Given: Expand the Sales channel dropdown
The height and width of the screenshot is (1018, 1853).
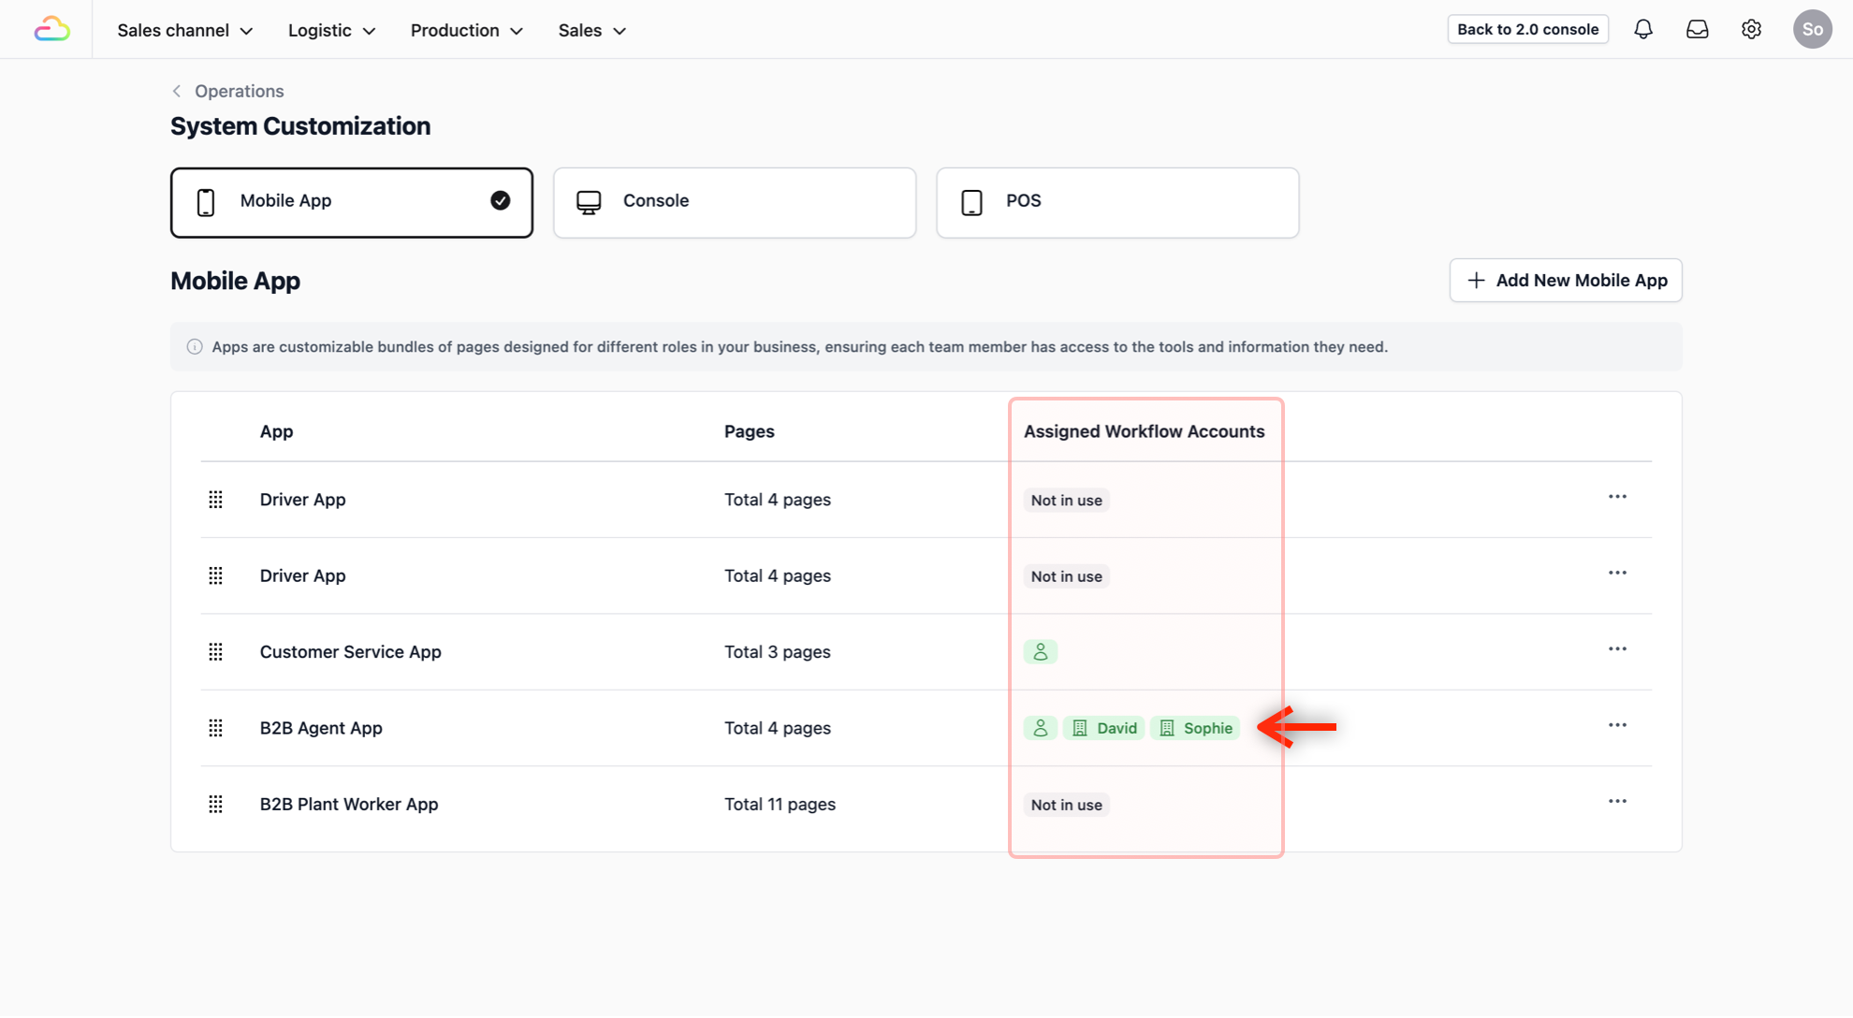Looking at the screenshot, I should [x=185, y=30].
